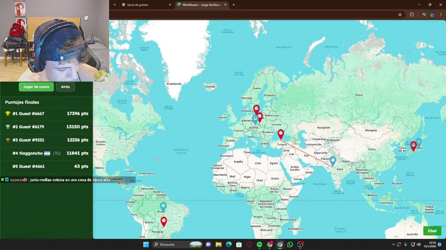Select the #3 Guest #9331 score row
Viewport: 446px width, 250px height.
pyautogui.click(x=47, y=140)
